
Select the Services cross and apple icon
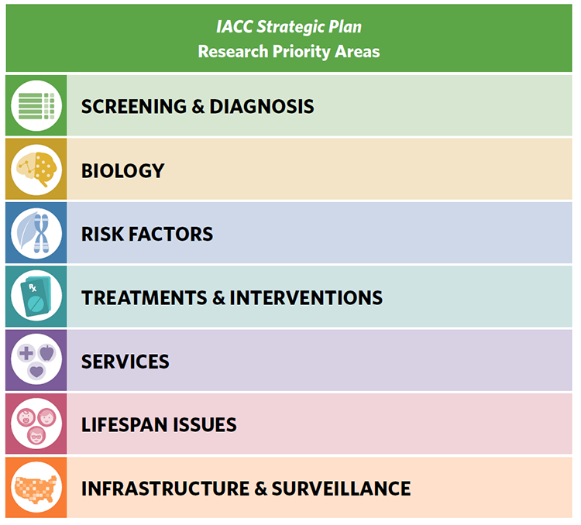[36, 361]
